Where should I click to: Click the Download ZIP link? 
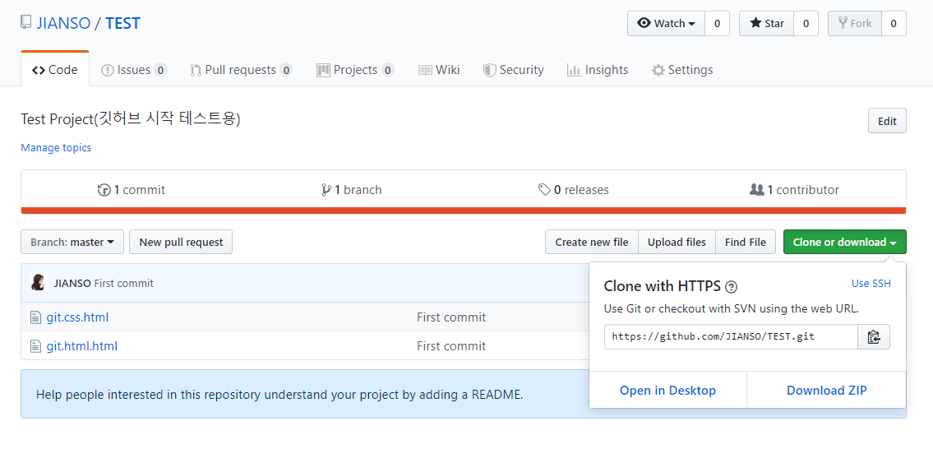[826, 391]
